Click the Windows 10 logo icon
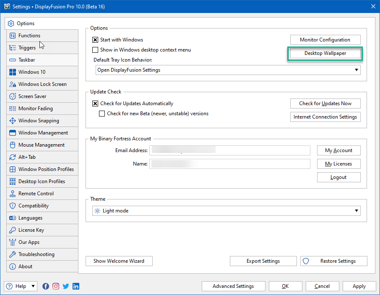Viewport: 380px width, 295px height. pos(12,72)
